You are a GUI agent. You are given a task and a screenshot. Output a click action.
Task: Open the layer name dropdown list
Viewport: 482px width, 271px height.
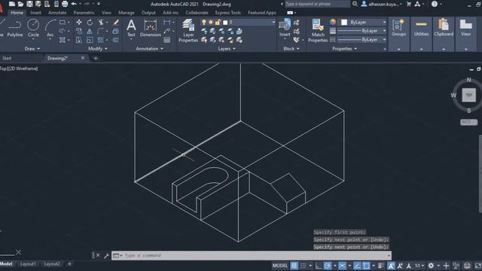pos(273,22)
